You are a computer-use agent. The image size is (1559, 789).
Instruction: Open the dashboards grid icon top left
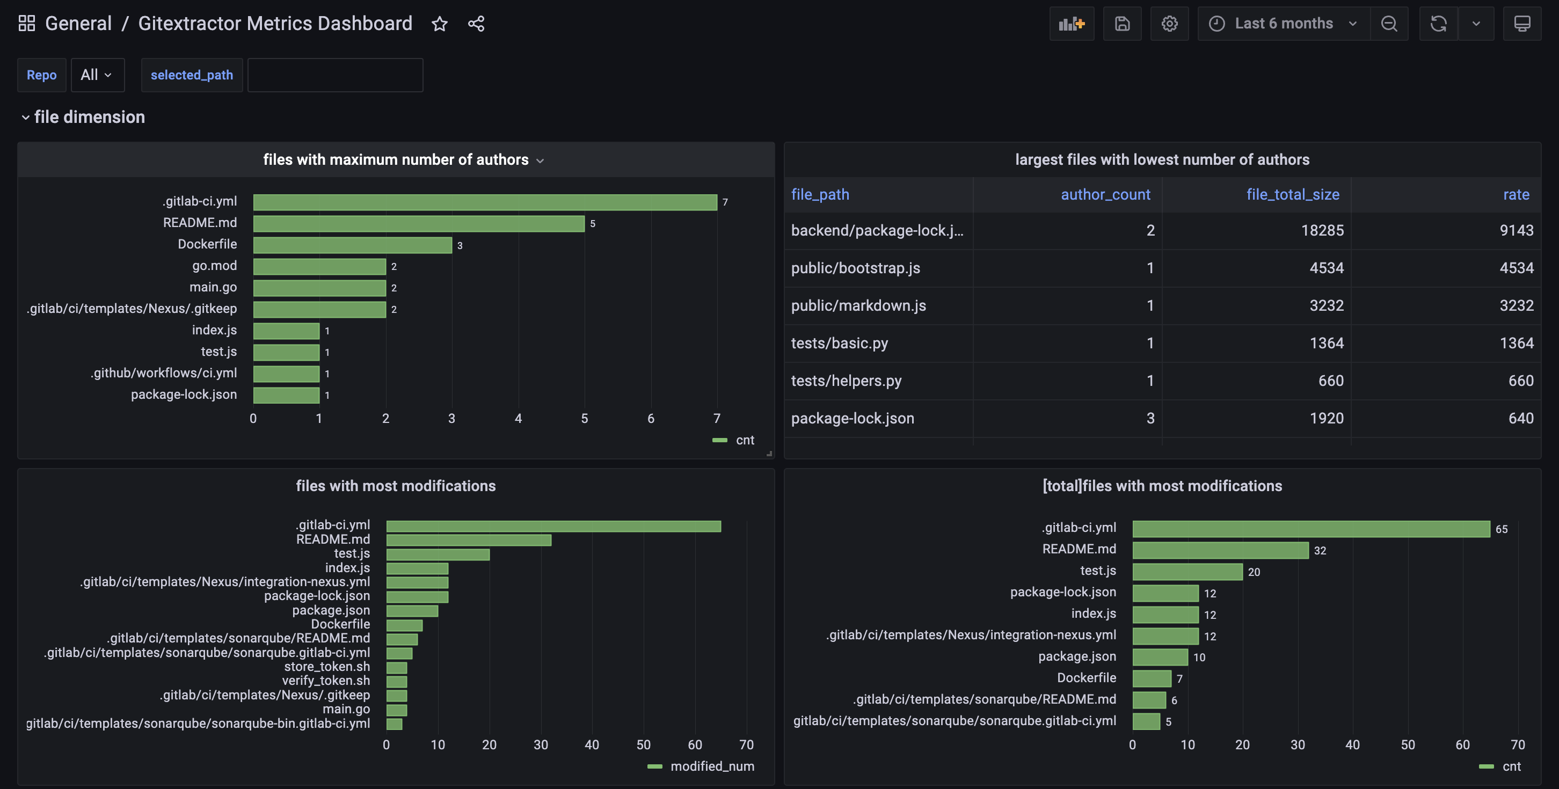point(26,23)
